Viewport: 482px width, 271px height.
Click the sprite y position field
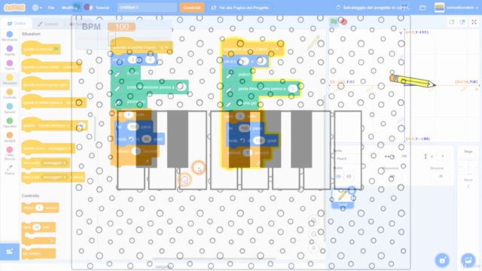[x=443, y=157]
